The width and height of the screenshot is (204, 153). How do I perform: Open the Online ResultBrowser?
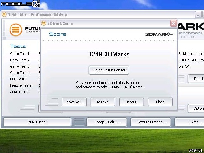coord(109,70)
